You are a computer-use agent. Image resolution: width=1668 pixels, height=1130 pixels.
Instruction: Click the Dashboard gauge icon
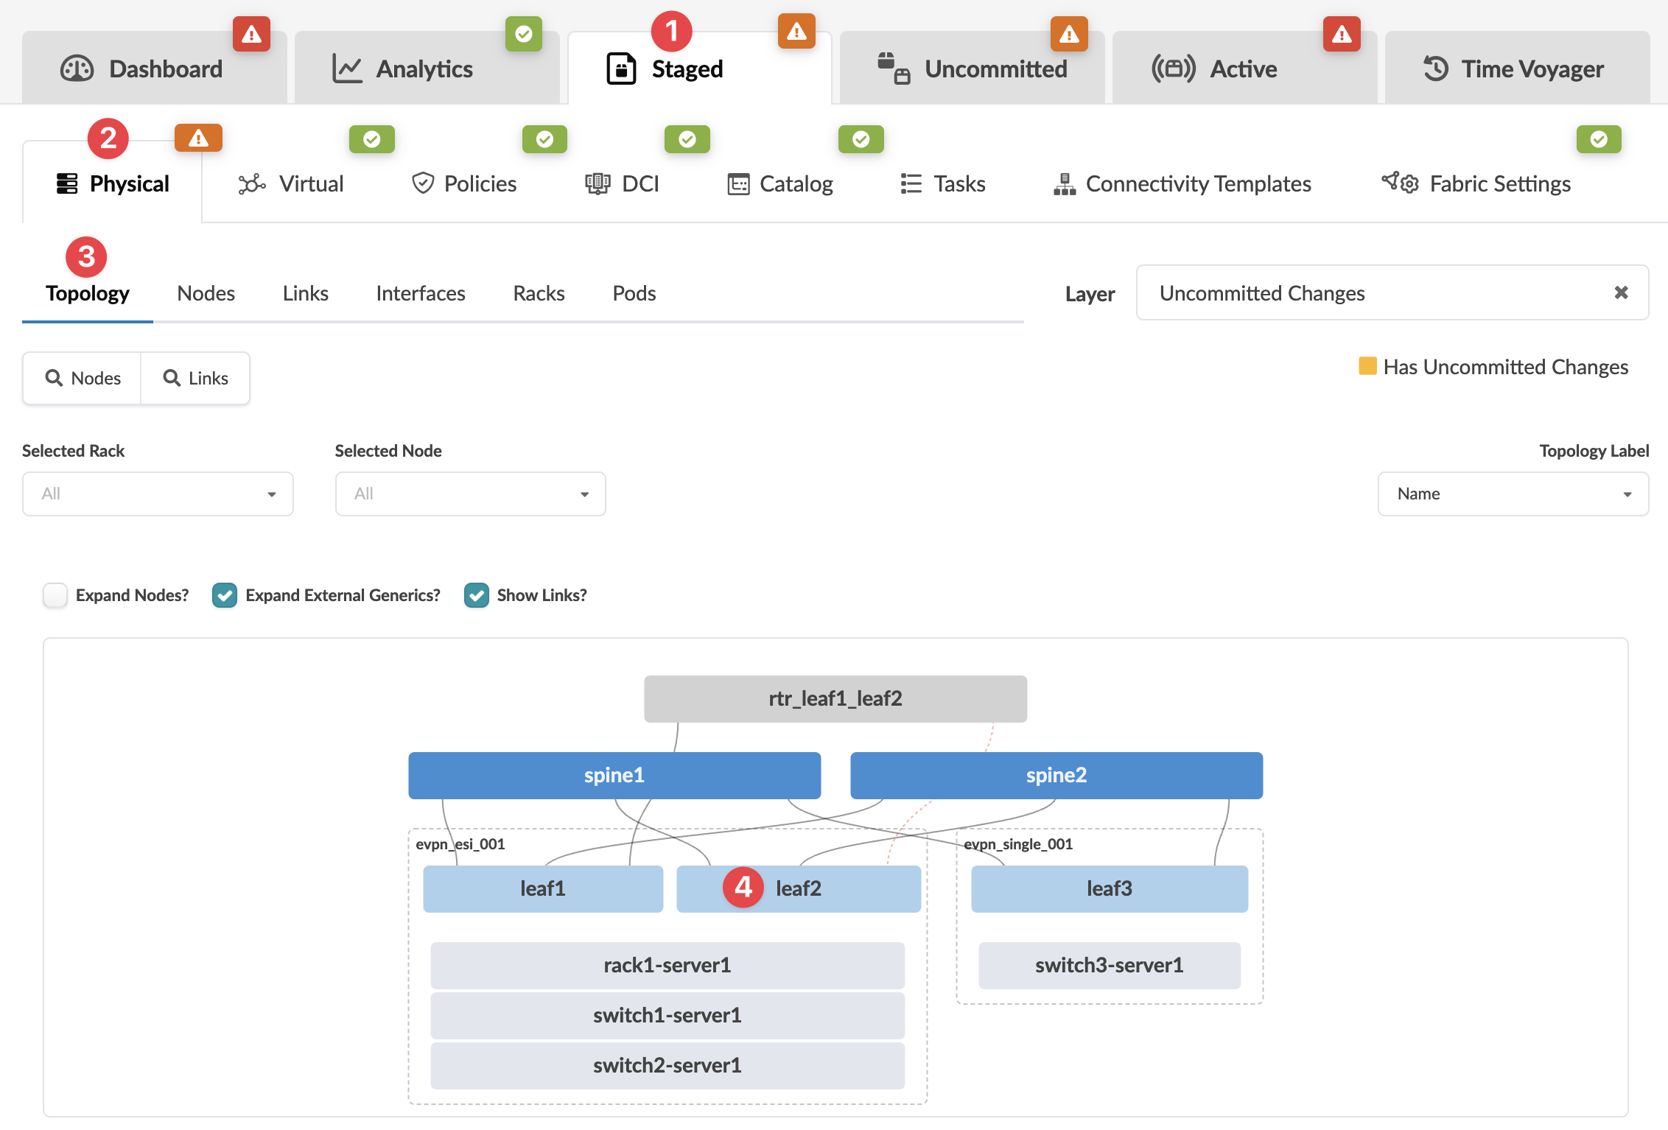[x=77, y=69]
